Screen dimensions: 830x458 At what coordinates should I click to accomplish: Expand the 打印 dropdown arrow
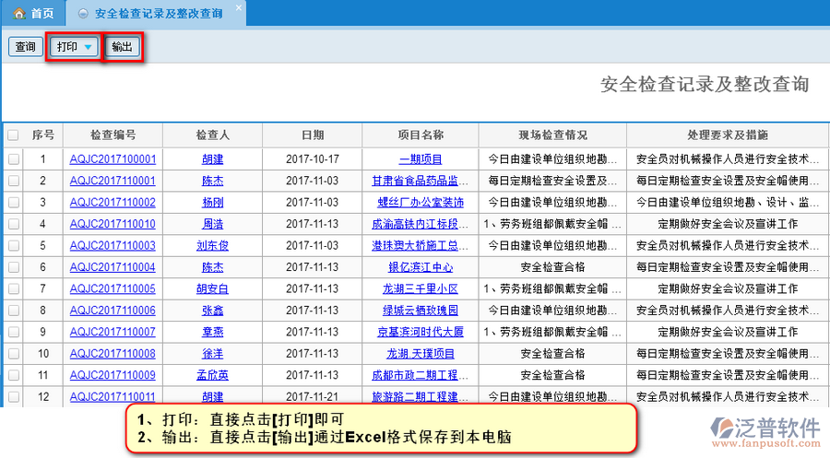(x=88, y=47)
